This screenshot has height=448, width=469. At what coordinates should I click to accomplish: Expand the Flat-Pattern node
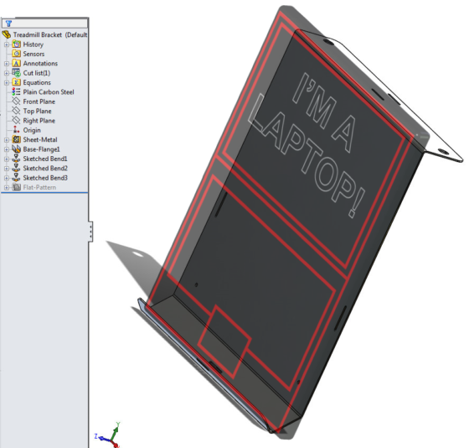pyautogui.click(x=7, y=188)
